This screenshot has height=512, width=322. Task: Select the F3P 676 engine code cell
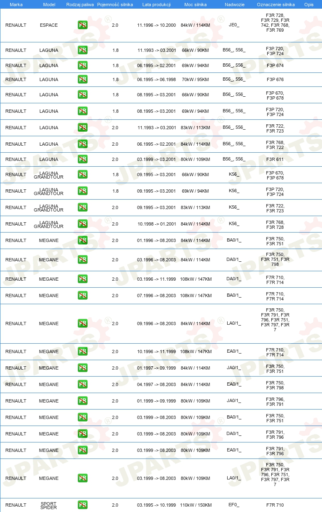point(275,79)
